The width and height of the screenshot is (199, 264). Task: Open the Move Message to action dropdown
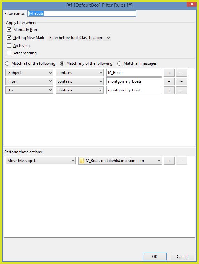pos(40,161)
